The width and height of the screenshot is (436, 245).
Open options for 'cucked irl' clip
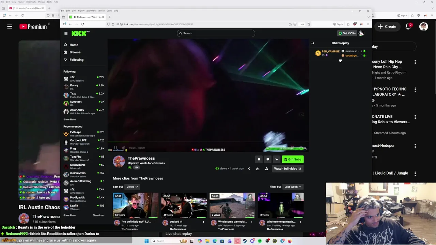tap(203, 222)
